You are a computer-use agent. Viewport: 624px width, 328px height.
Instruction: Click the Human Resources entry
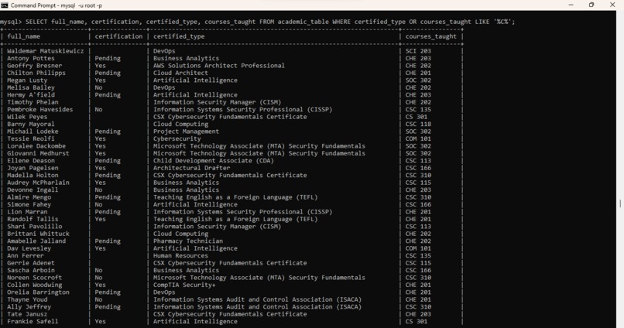click(x=180, y=255)
